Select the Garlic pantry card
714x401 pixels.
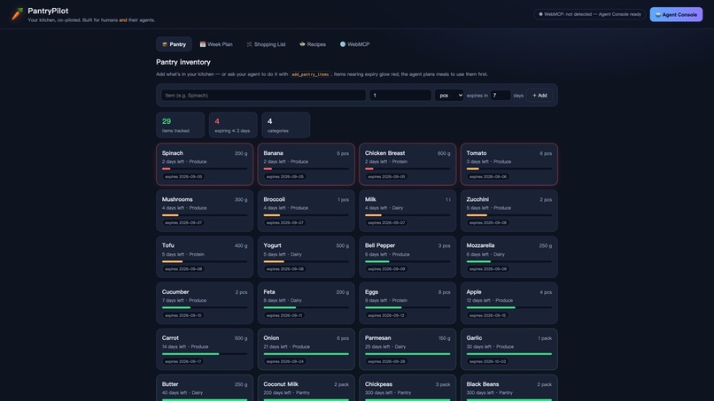pyautogui.click(x=509, y=349)
